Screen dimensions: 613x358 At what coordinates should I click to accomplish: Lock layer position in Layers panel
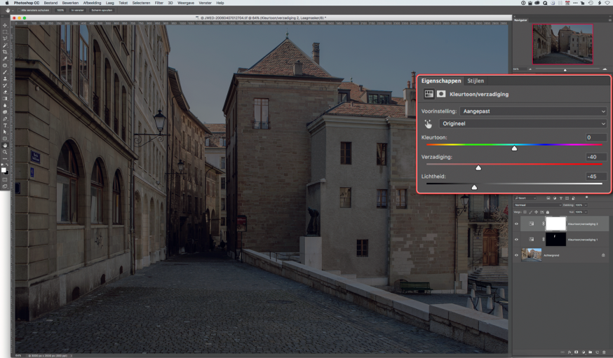tap(536, 212)
